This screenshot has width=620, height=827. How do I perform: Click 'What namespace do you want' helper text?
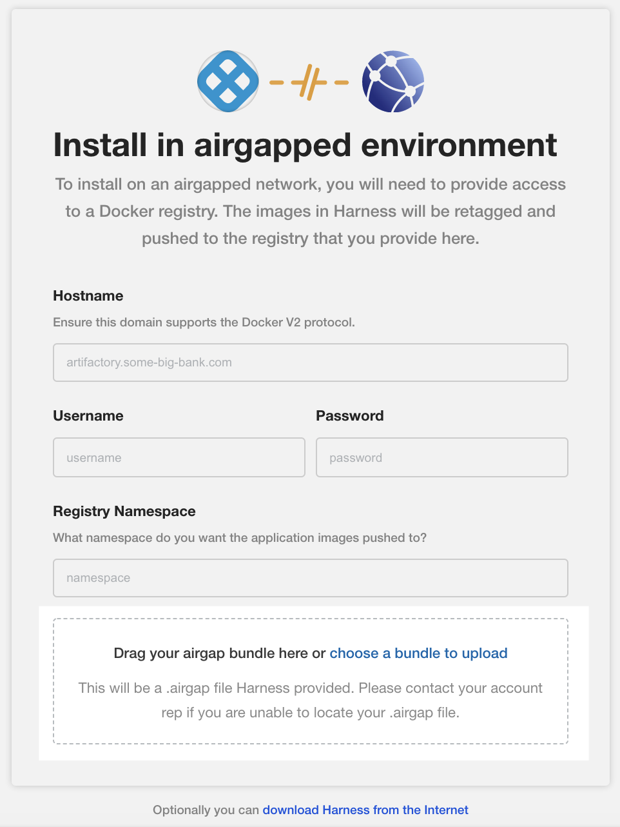coord(240,537)
